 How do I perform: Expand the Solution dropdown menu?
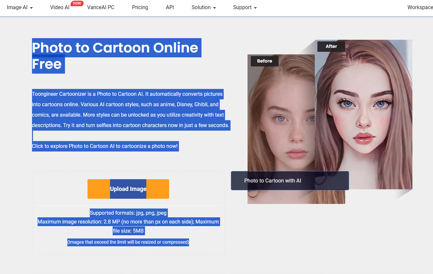click(x=204, y=7)
